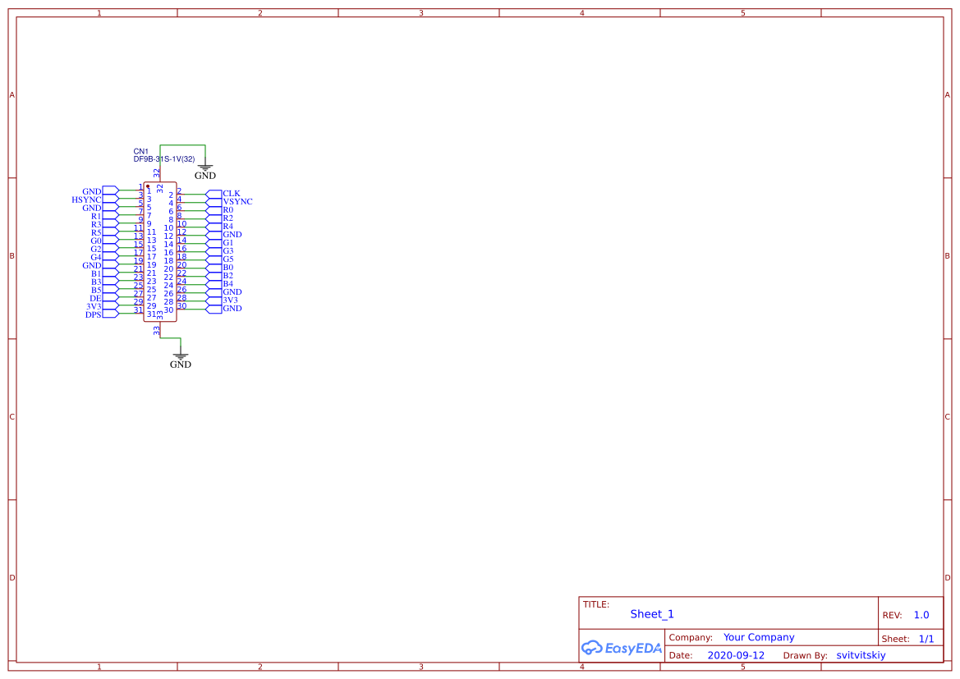Click the sheet number 1/1
The image size is (960, 679).
tap(926, 639)
